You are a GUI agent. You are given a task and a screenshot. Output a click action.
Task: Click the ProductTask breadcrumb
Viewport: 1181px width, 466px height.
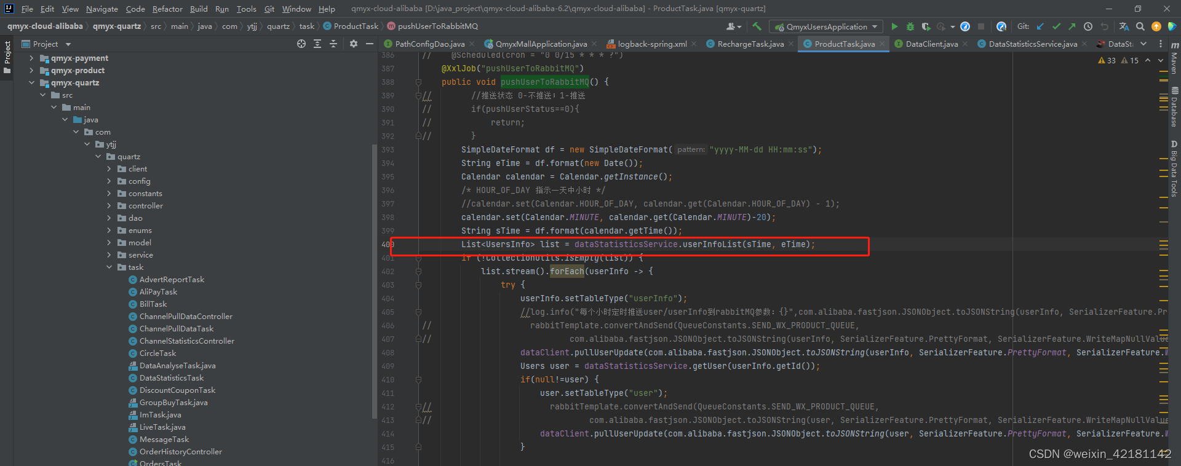(356, 26)
